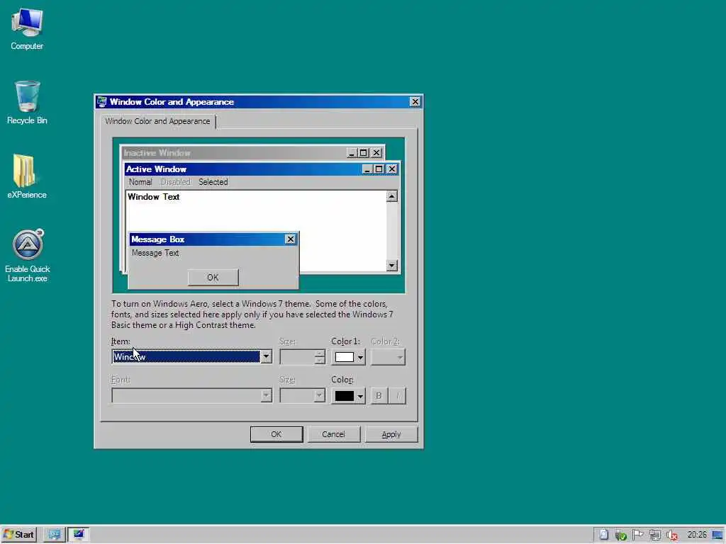Screen dimensions: 726x544
Task: Click the Message Box close button in preview
Action: pyautogui.click(x=290, y=239)
